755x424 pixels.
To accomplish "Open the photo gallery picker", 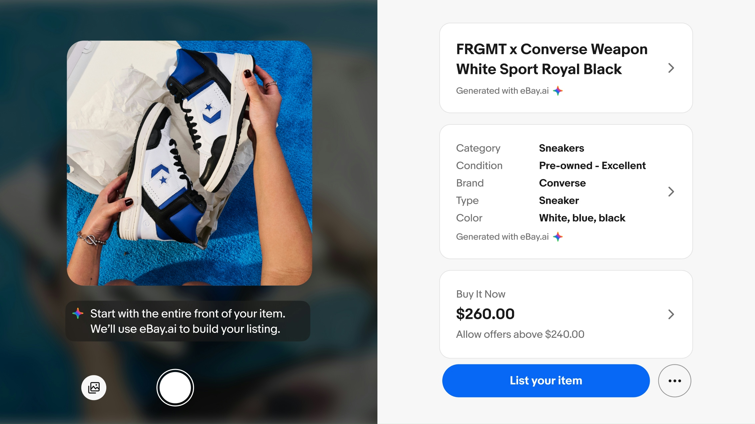I will (94, 387).
